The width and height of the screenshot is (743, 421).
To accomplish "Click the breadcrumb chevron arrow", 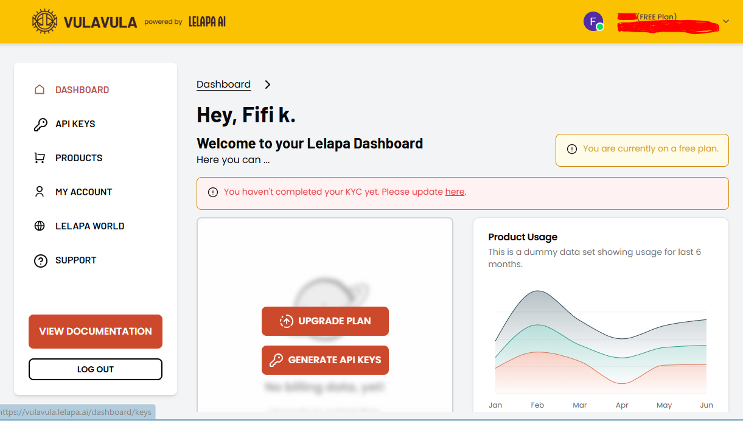I will pos(268,85).
